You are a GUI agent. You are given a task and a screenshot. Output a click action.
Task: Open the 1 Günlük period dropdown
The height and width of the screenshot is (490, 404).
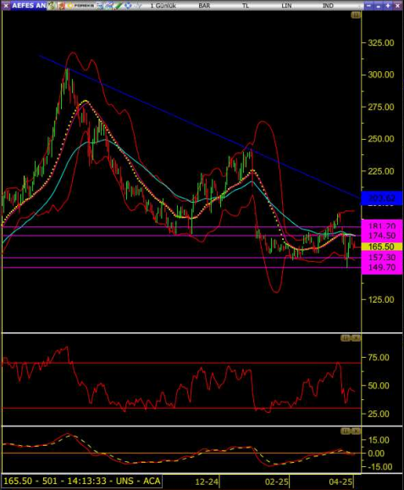coord(163,6)
